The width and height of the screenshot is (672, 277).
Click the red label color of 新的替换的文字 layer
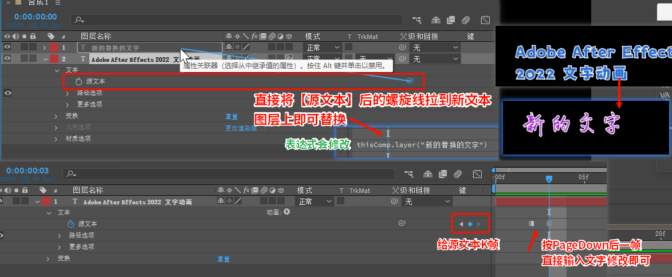click(54, 48)
